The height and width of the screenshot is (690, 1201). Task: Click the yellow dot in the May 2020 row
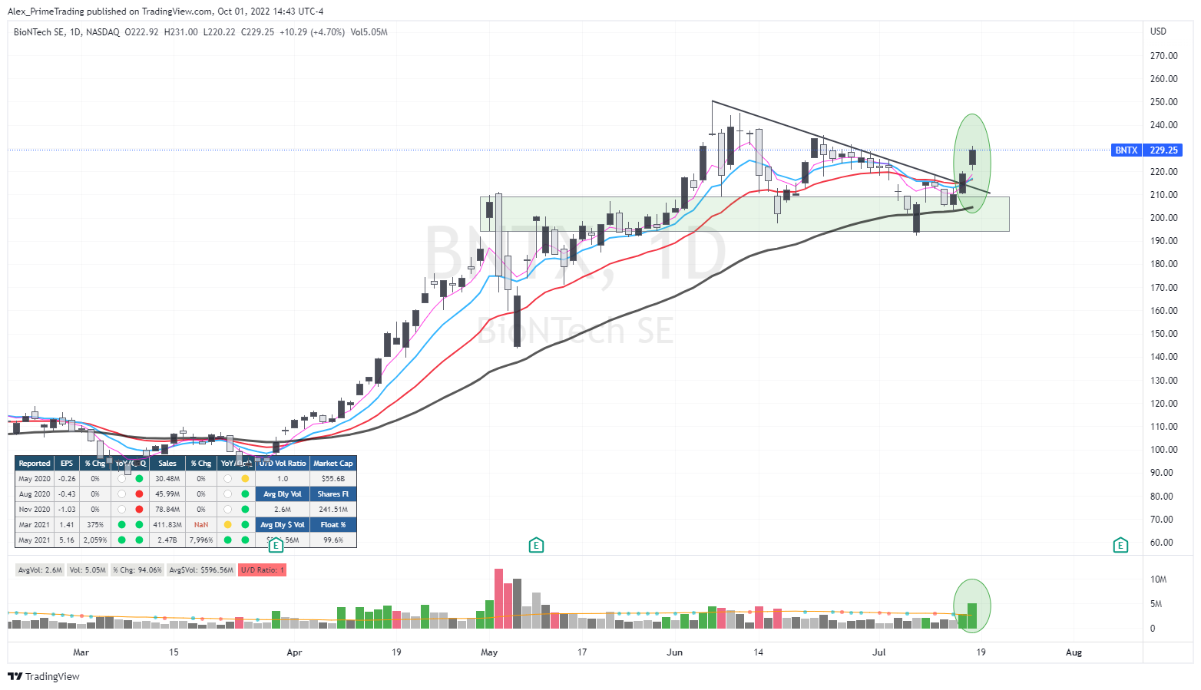click(x=245, y=478)
